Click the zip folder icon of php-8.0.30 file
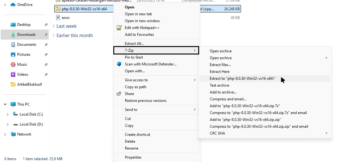Viewport: 339px width, 162px height. 58,9
